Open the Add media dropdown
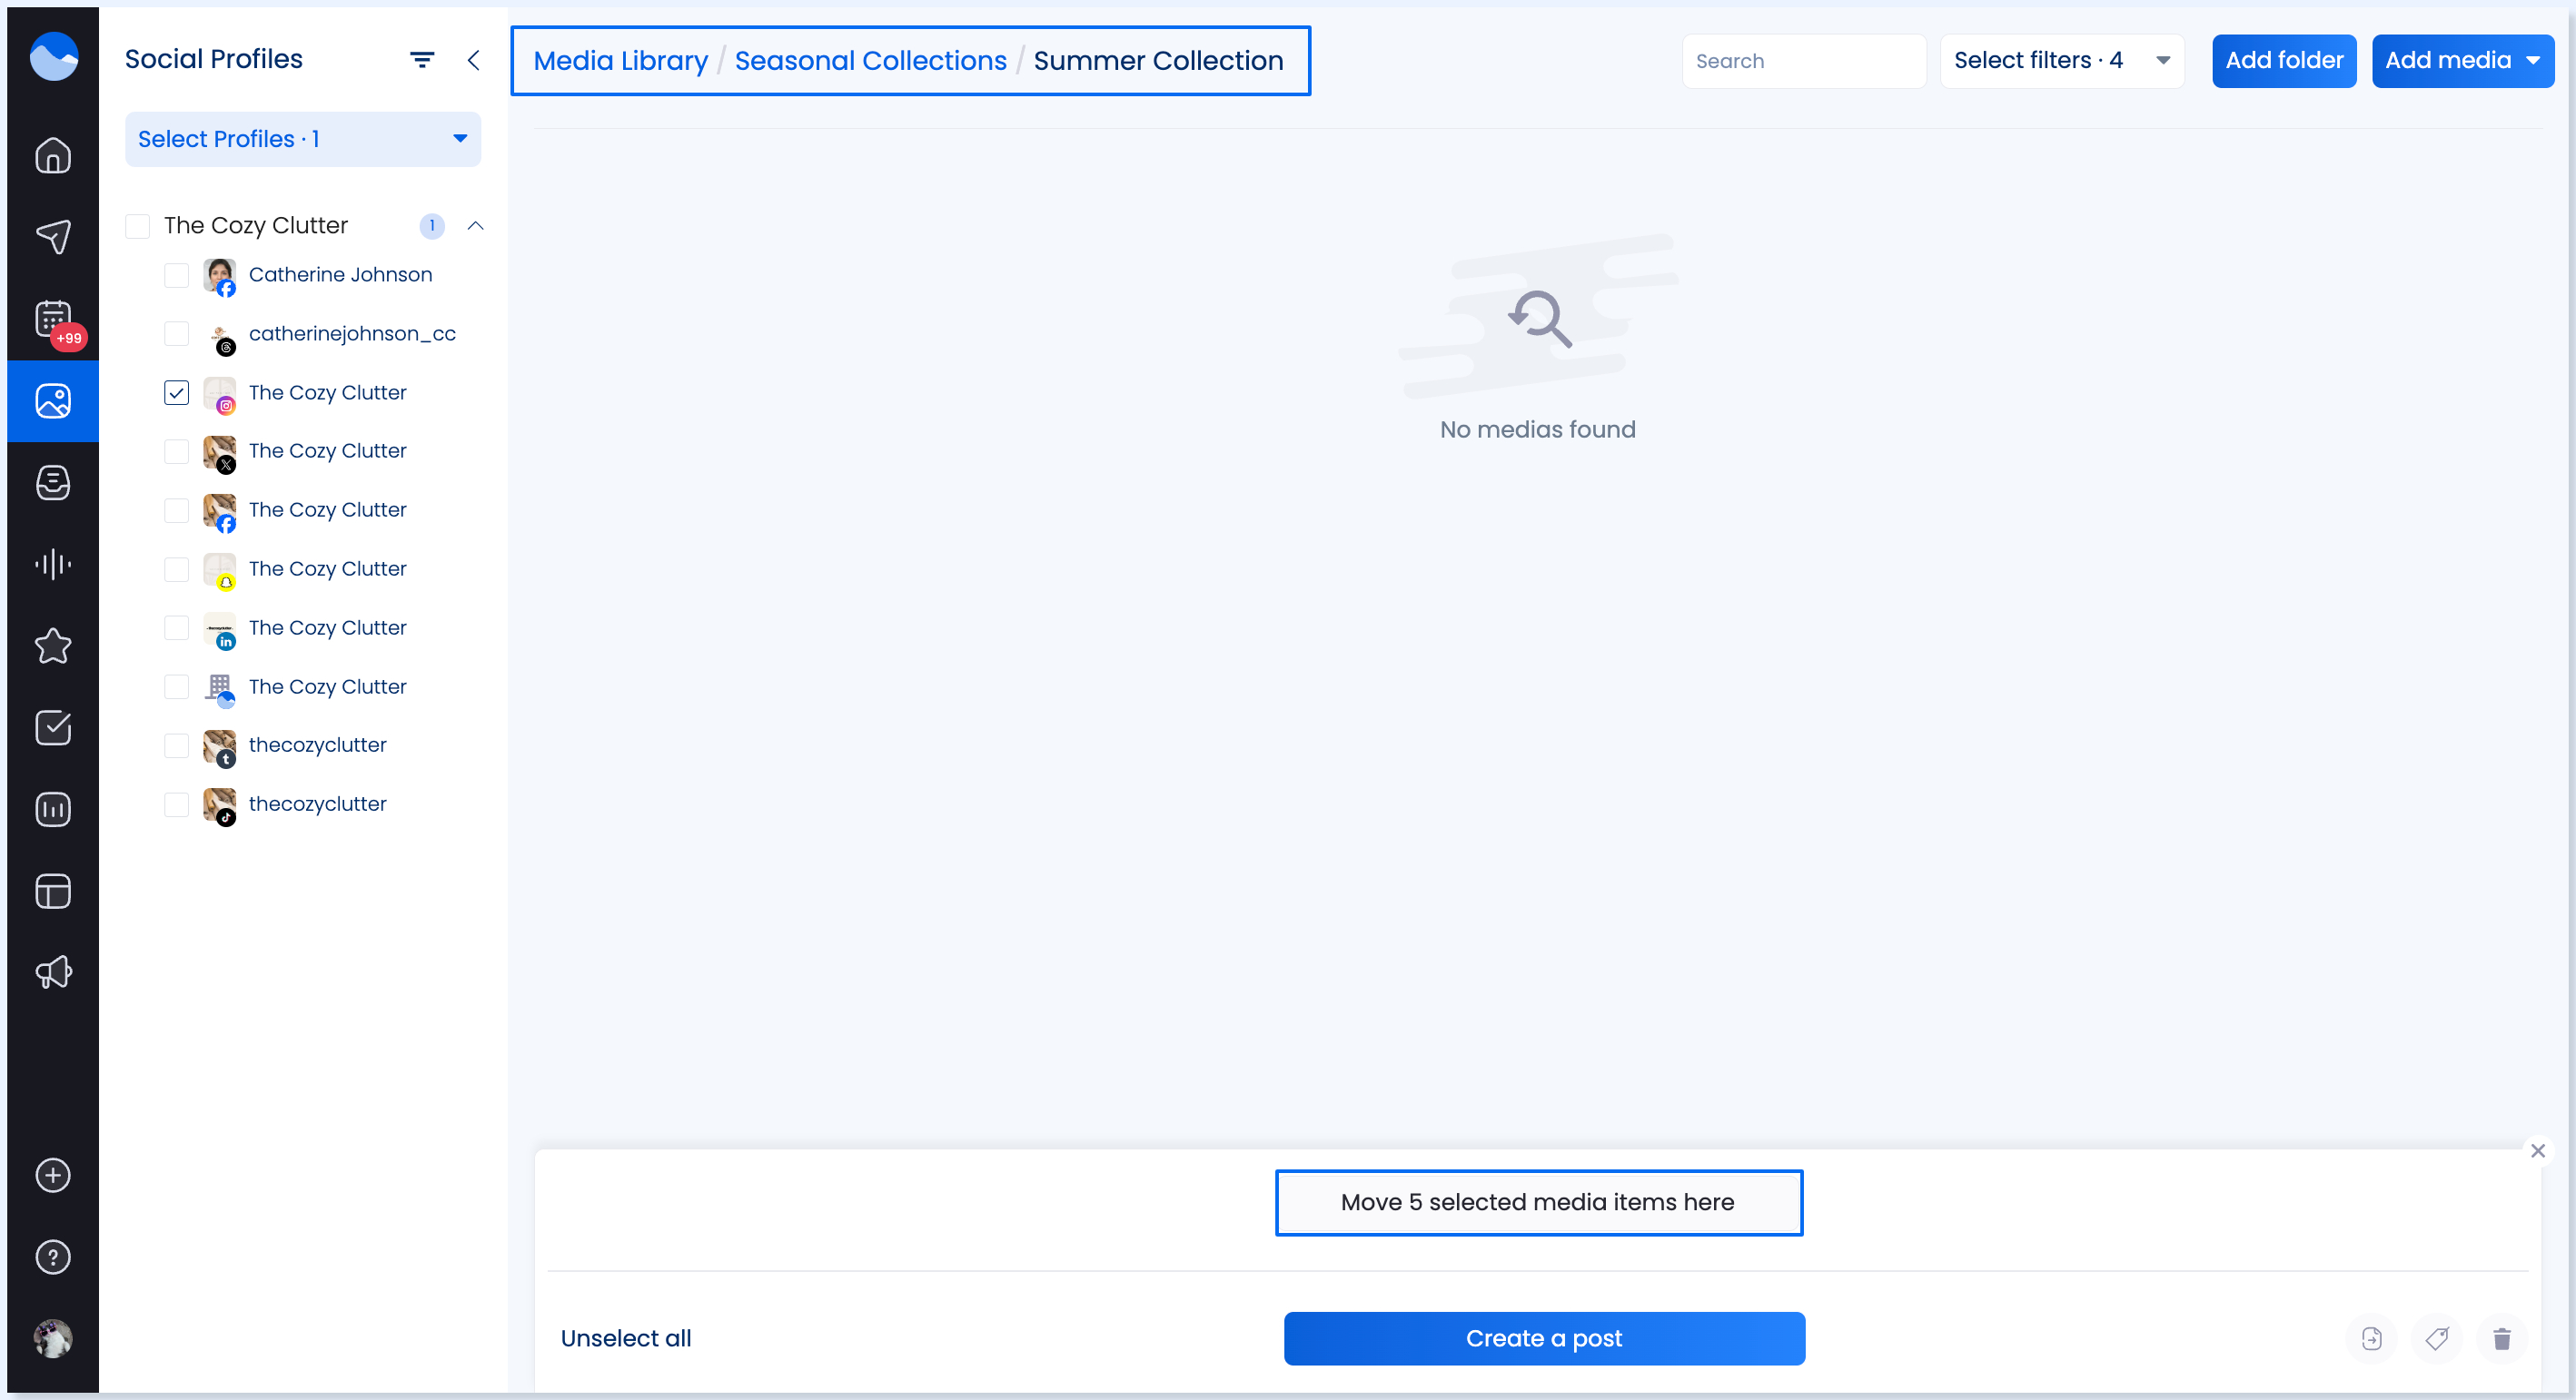Image resolution: width=2576 pixels, height=1400 pixels. [2462, 61]
